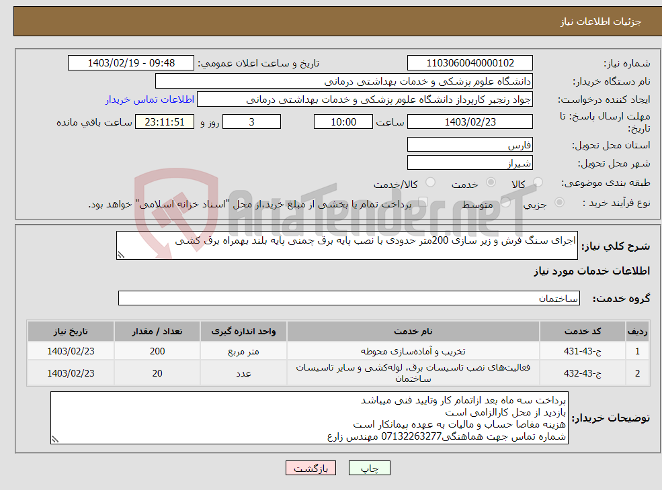This screenshot has width=662, height=490.
Task: Click the electrical installations service name cell
Action: coord(413,373)
